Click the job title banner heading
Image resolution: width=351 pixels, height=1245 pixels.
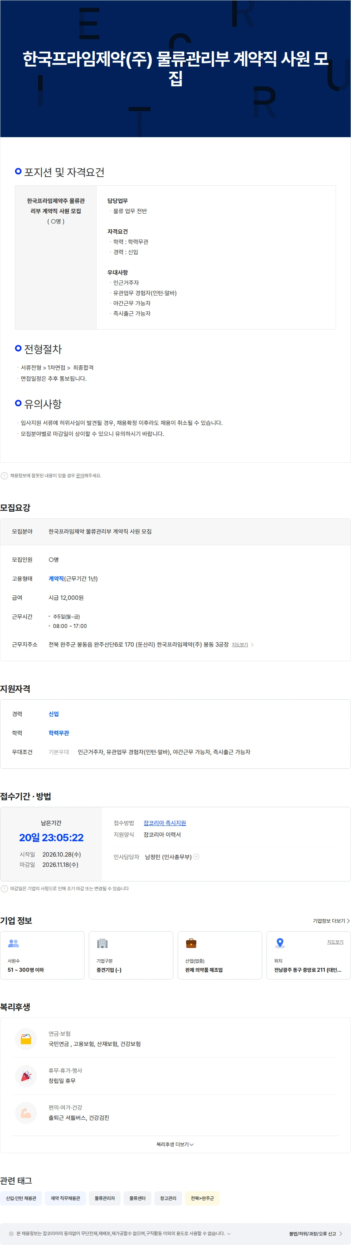tap(175, 68)
